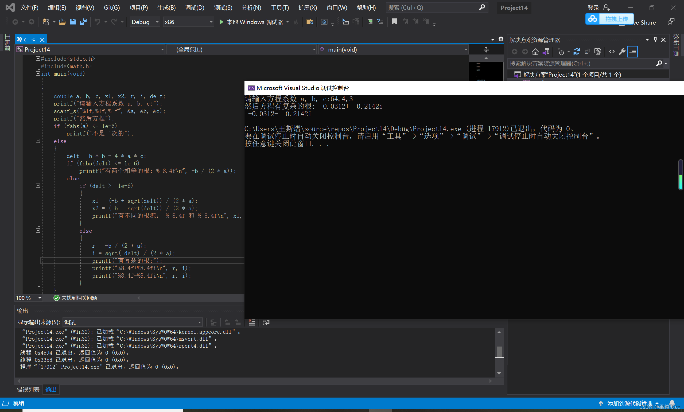The height and width of the screenshot is (412, 684).
Task: Toggle auto-hide pin on Solution Explorer
Action: click(655, 40)
